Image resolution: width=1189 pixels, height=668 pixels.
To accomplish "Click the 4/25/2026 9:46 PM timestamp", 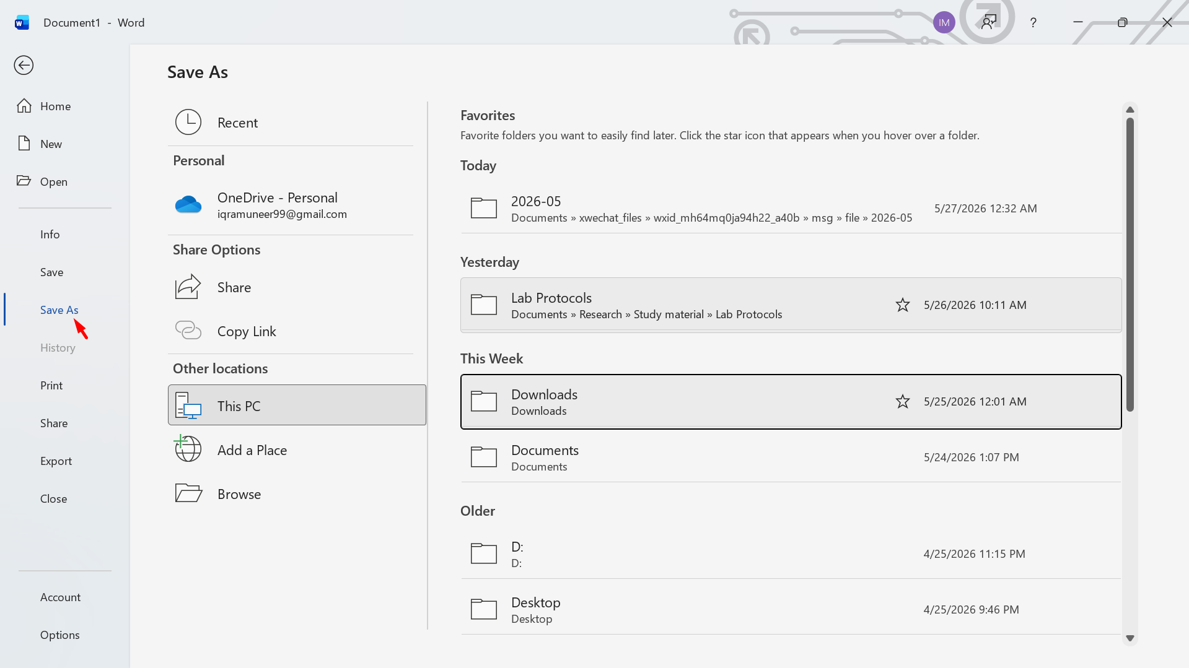I will pyautogui.click(x=972, y=610).
